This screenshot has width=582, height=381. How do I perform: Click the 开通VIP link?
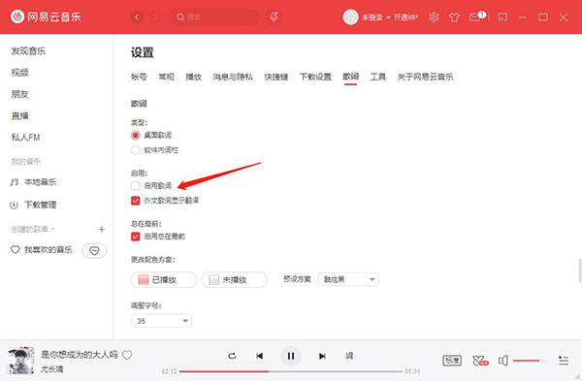(x=405, y=17)
